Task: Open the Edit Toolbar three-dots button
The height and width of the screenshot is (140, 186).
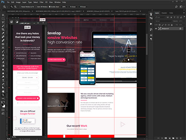Action: click(3, 98)
